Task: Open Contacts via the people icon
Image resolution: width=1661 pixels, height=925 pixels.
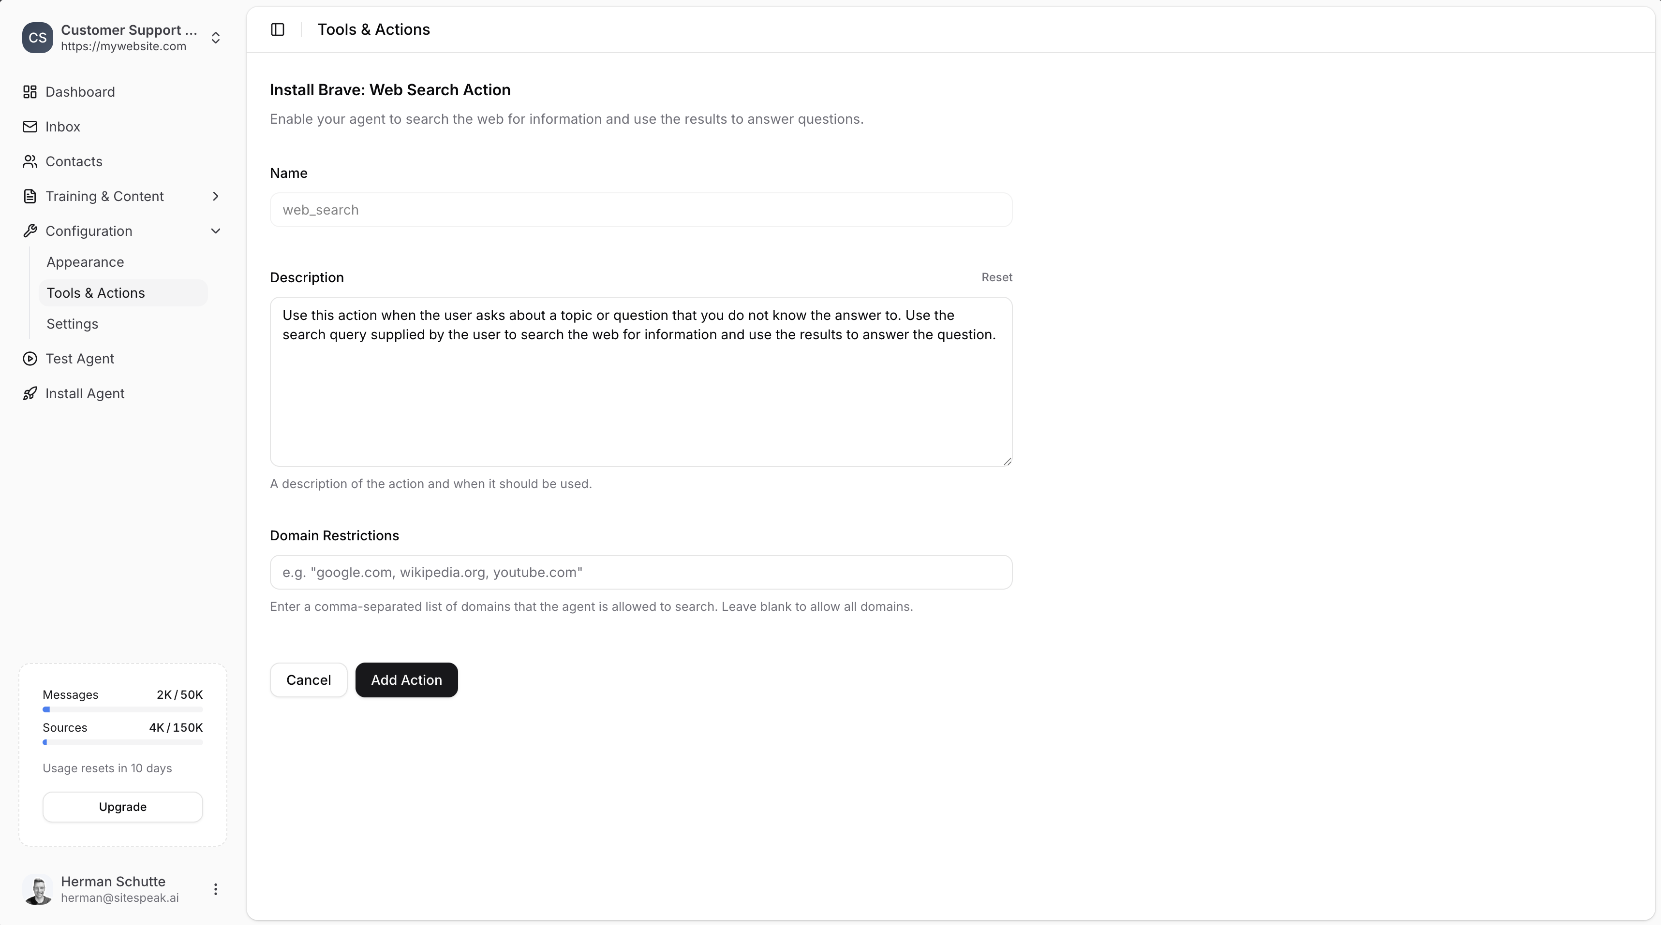Action: tap(30, 162)
